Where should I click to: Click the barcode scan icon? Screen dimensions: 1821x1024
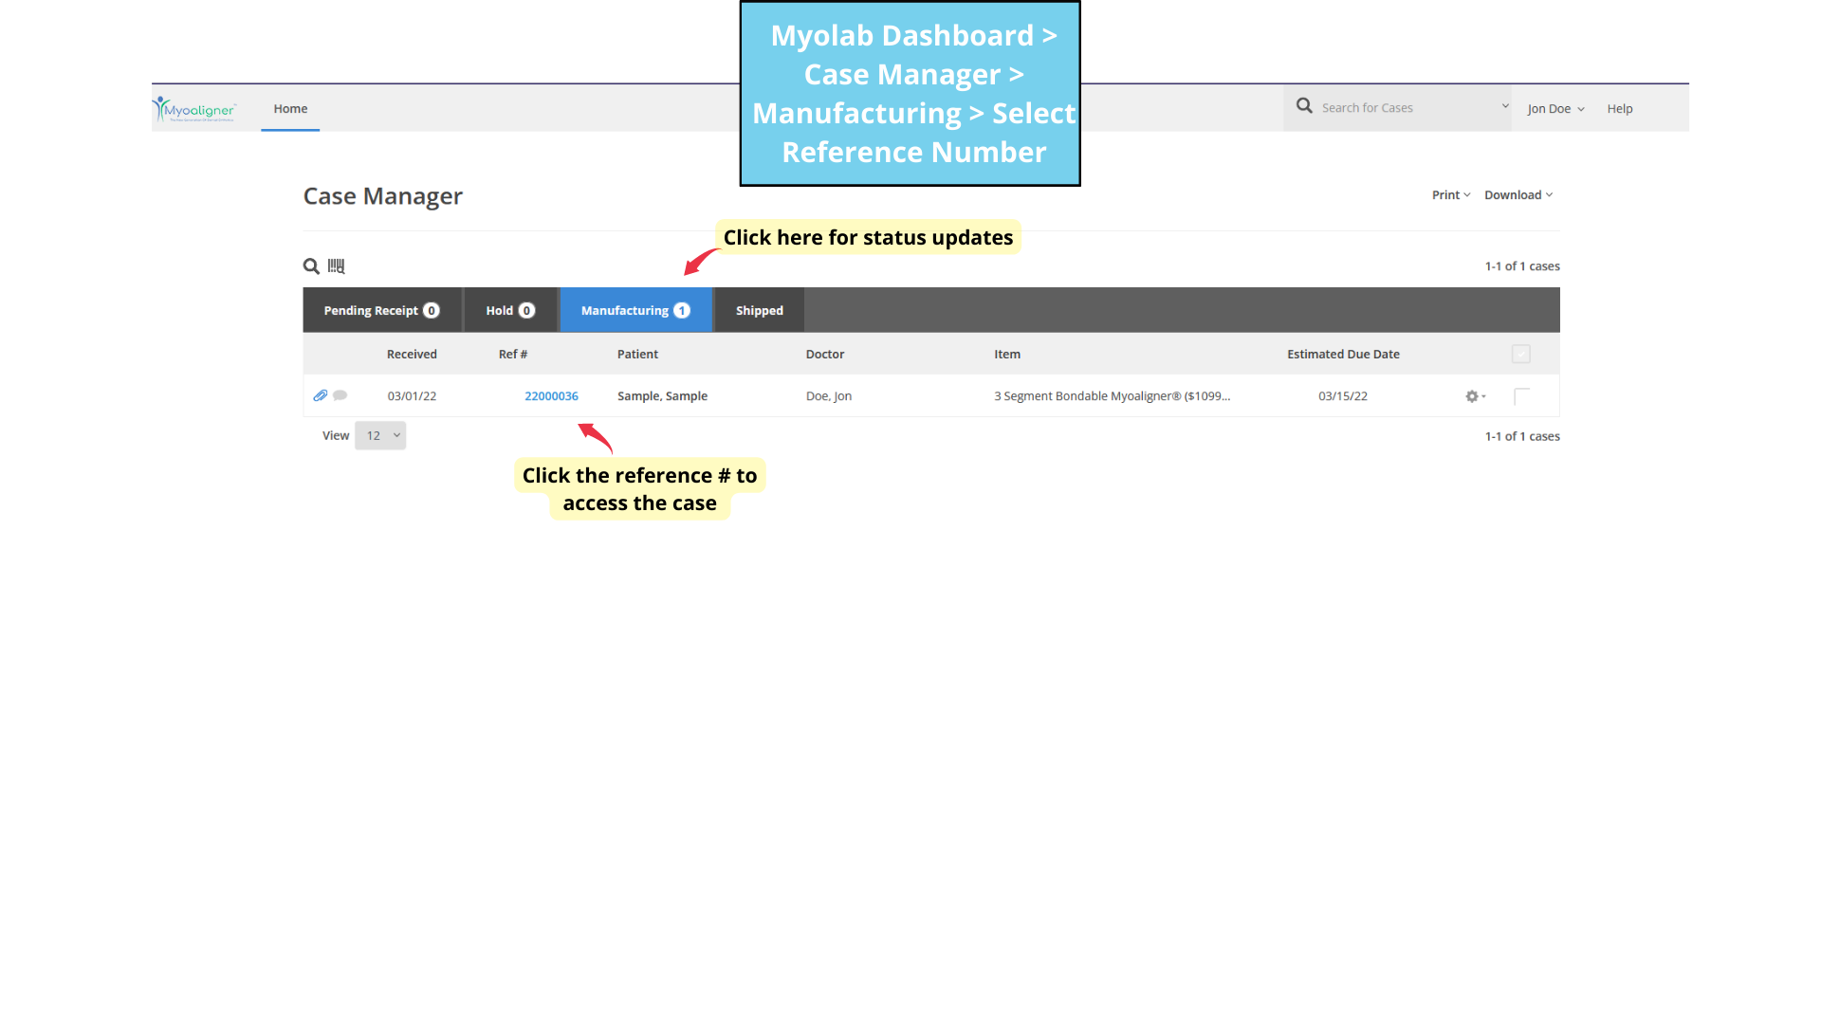(337, 266)
